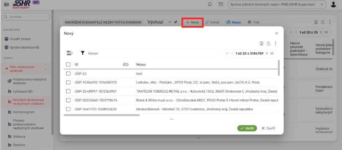Open the messages envelope icon

tap(220, 4)
